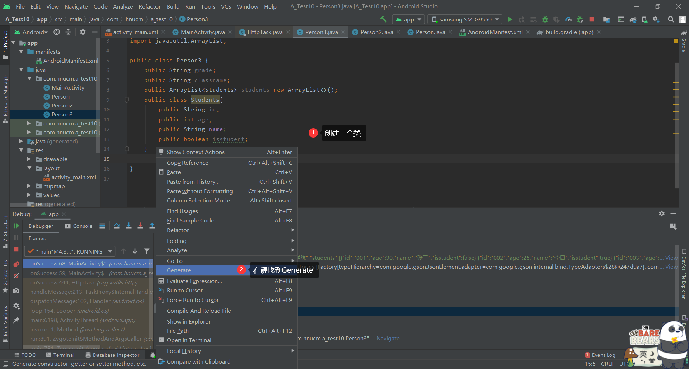Image resolution: width=689 pixels, height=369 pixels.
Task: Open the Android project view dropdown
Action: click(31, 32)
